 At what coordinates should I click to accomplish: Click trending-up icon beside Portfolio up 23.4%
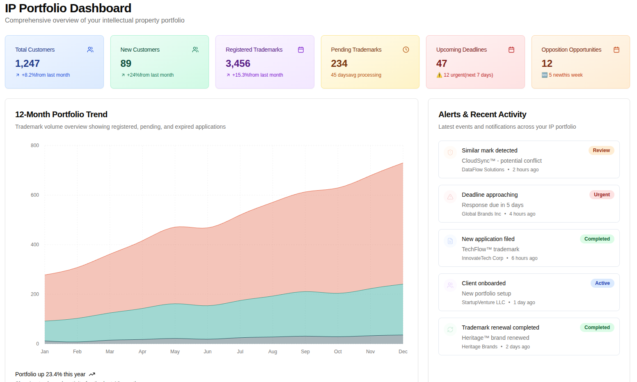coord(92,374)
